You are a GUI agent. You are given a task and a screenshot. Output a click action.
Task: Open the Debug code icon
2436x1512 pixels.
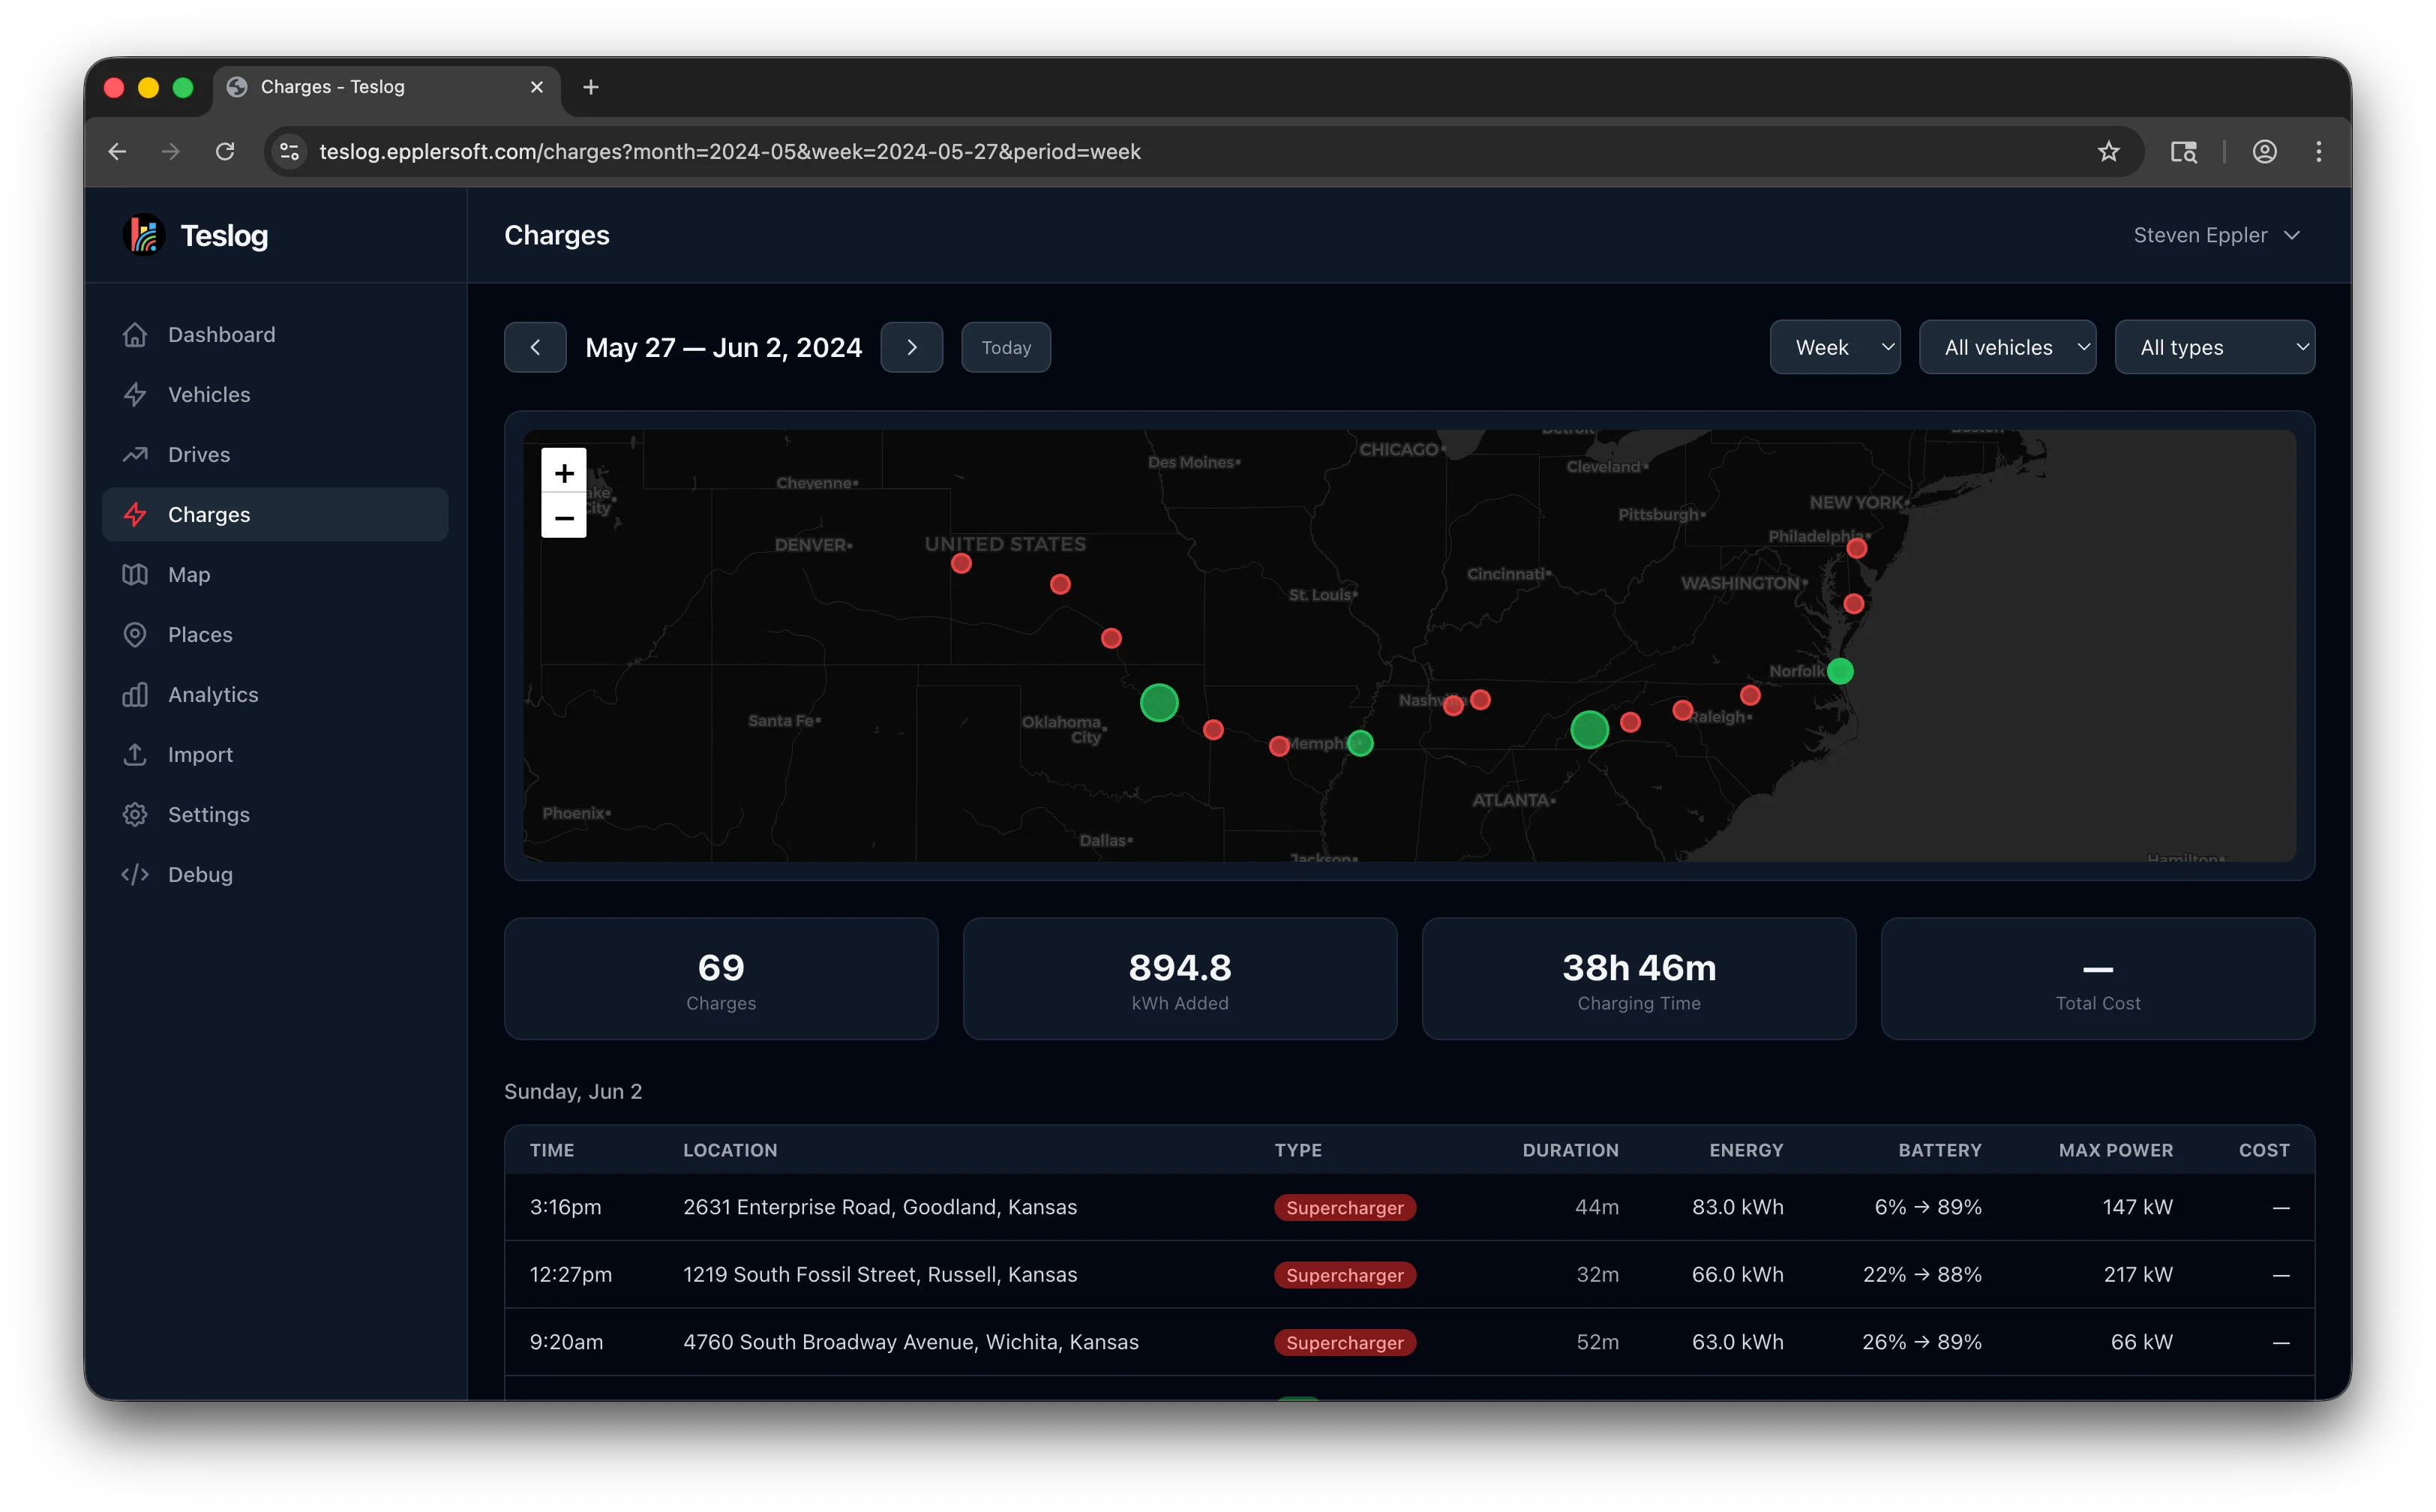point(136,874)
